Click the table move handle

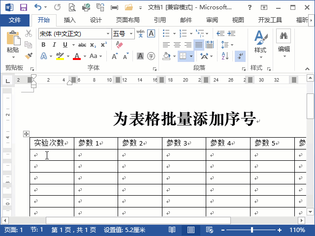click(26, 134)
